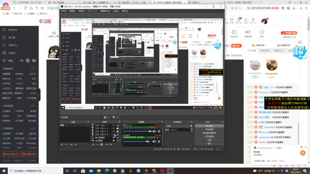Collapse the Douyu left sidebar handle
Viewport: 310px width, 174px height.
point(39,95)
